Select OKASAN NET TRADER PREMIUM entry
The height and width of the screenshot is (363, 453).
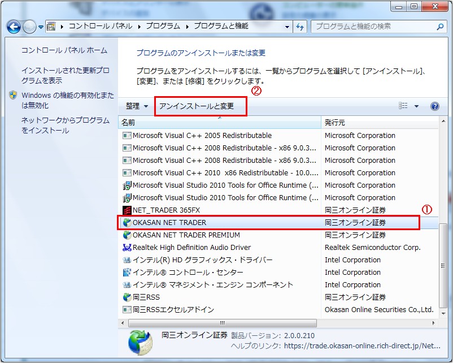tap(278, 235)
